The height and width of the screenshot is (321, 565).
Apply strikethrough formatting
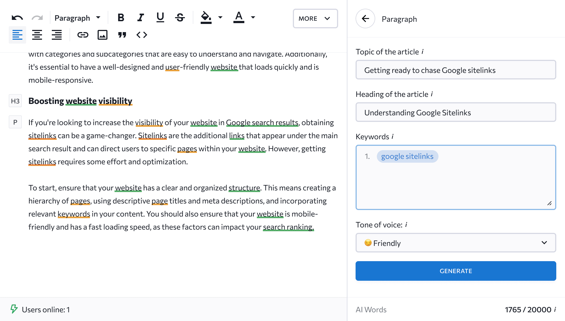coord(180,17)
